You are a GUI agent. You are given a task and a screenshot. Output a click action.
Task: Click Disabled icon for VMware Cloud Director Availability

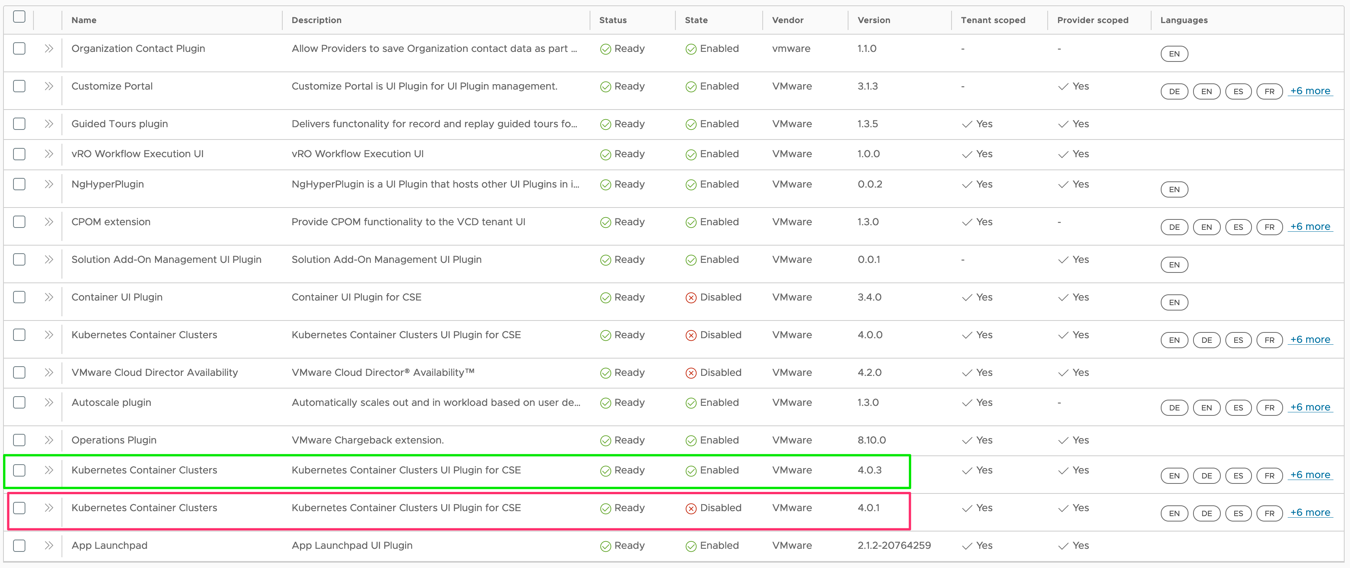click(691, 373)
